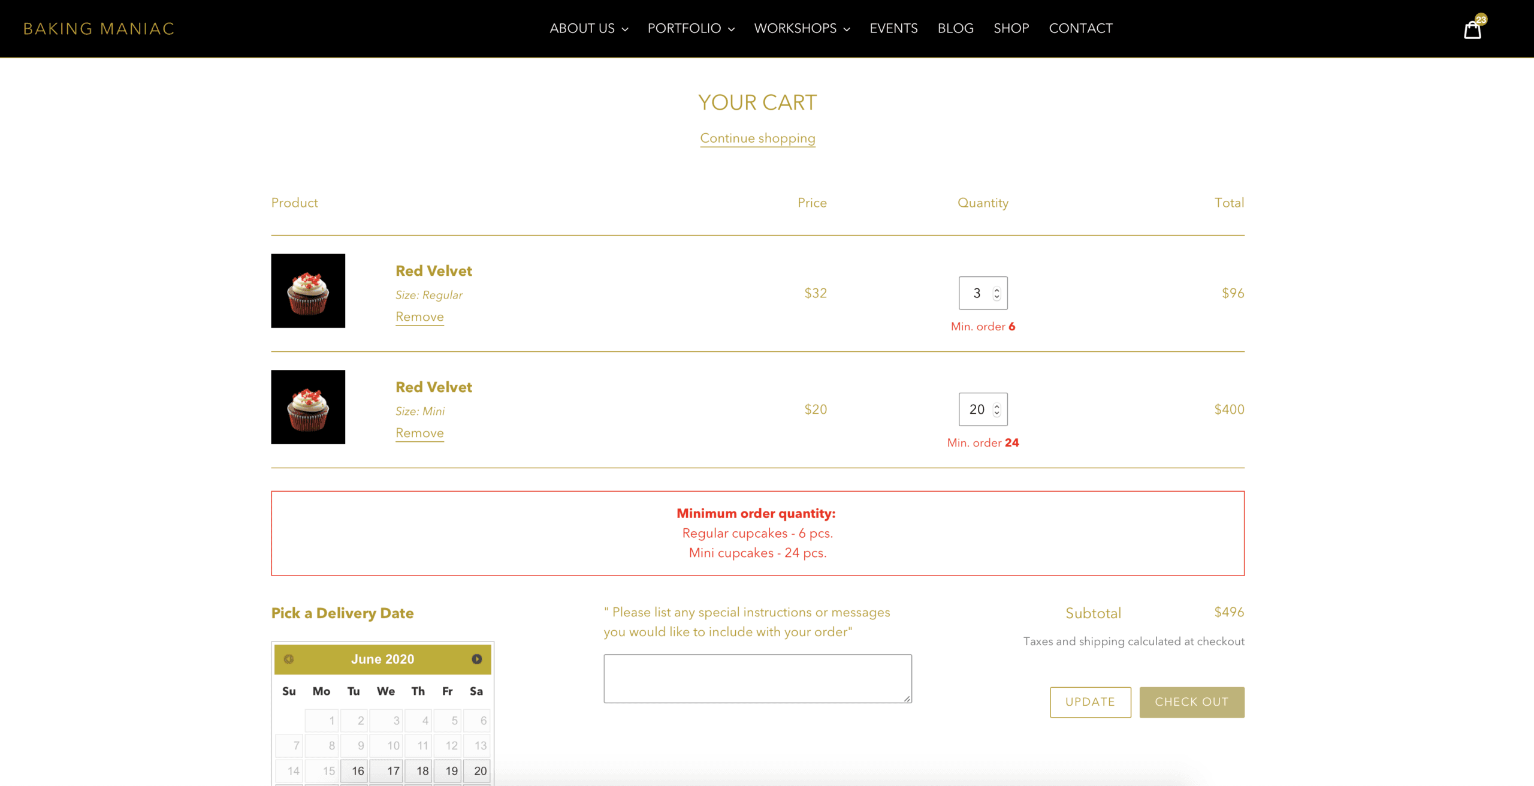Click the special instructions text box
This screenshot has width=1534, height=786.
click(757, 679)
